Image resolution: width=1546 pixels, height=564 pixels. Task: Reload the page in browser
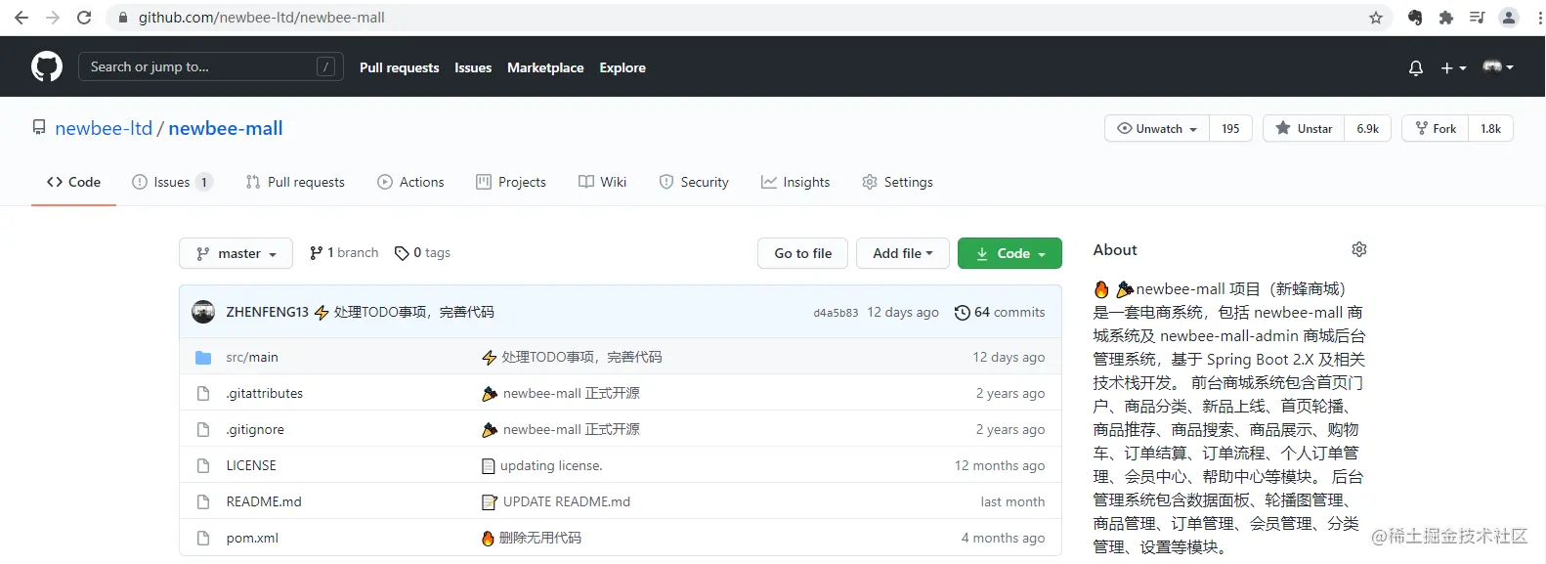pos(84,18)
